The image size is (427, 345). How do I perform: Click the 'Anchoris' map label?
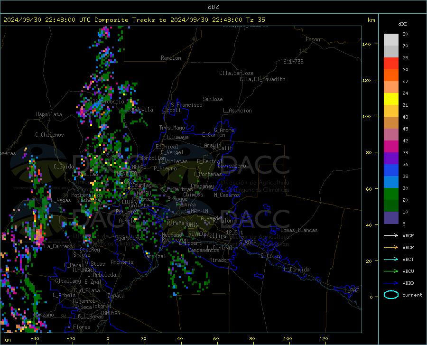122,262
